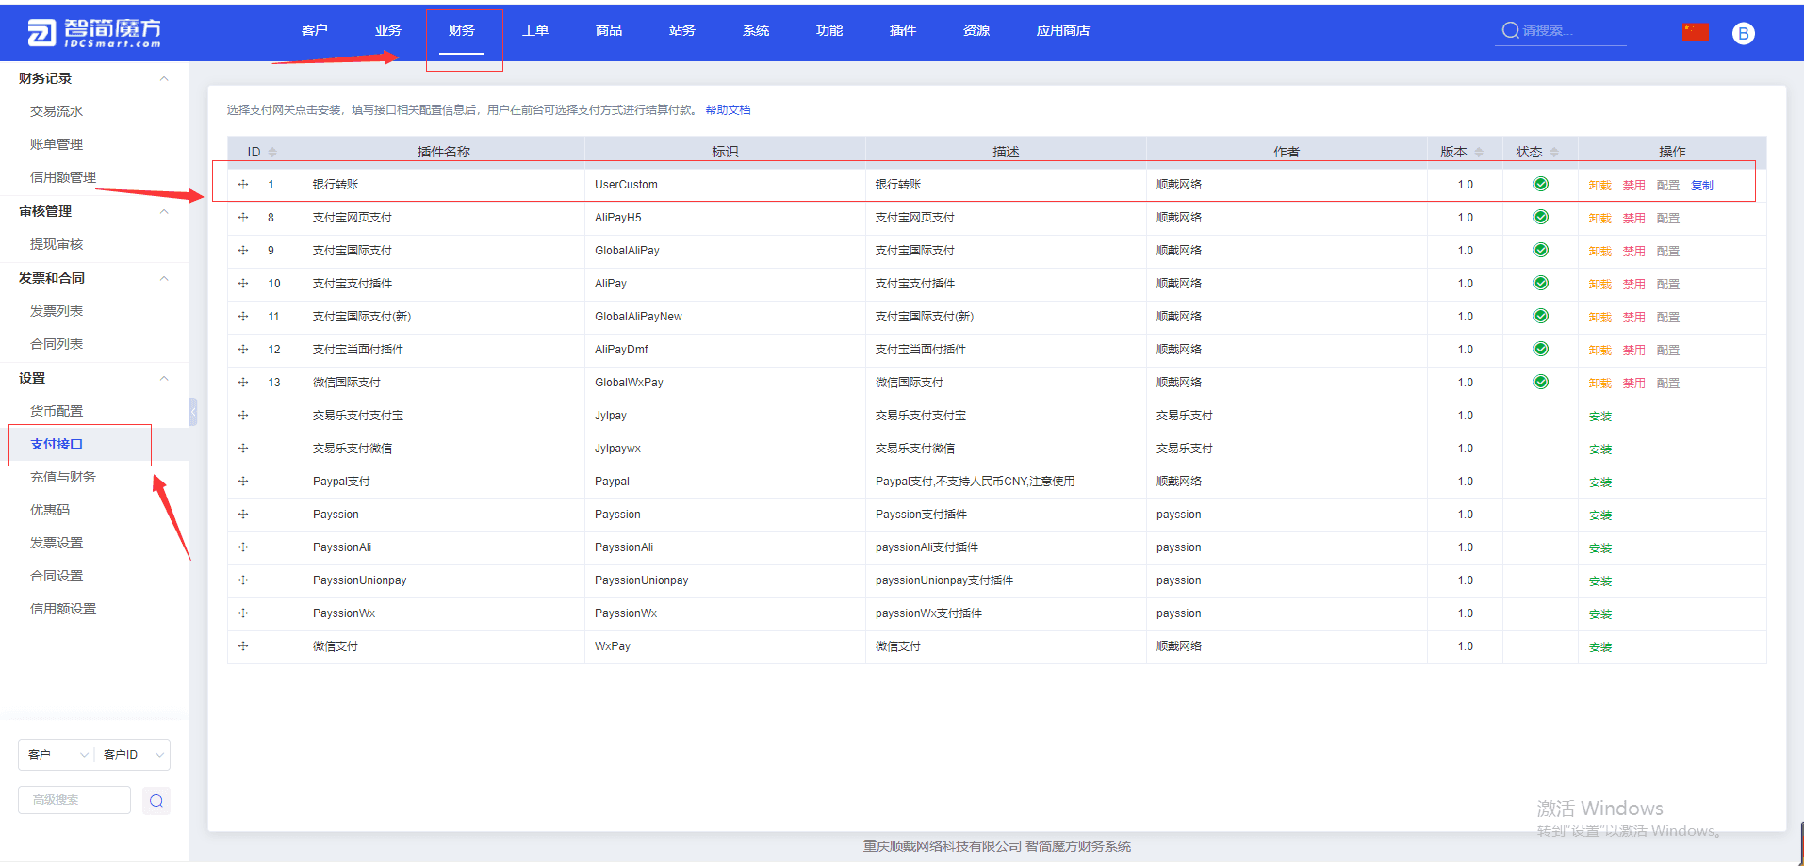Viewport: 1804px width, 866px height.
Task: Click 配置 for 支付宝支付插件 gateway
Action: tap(1668, 285)
